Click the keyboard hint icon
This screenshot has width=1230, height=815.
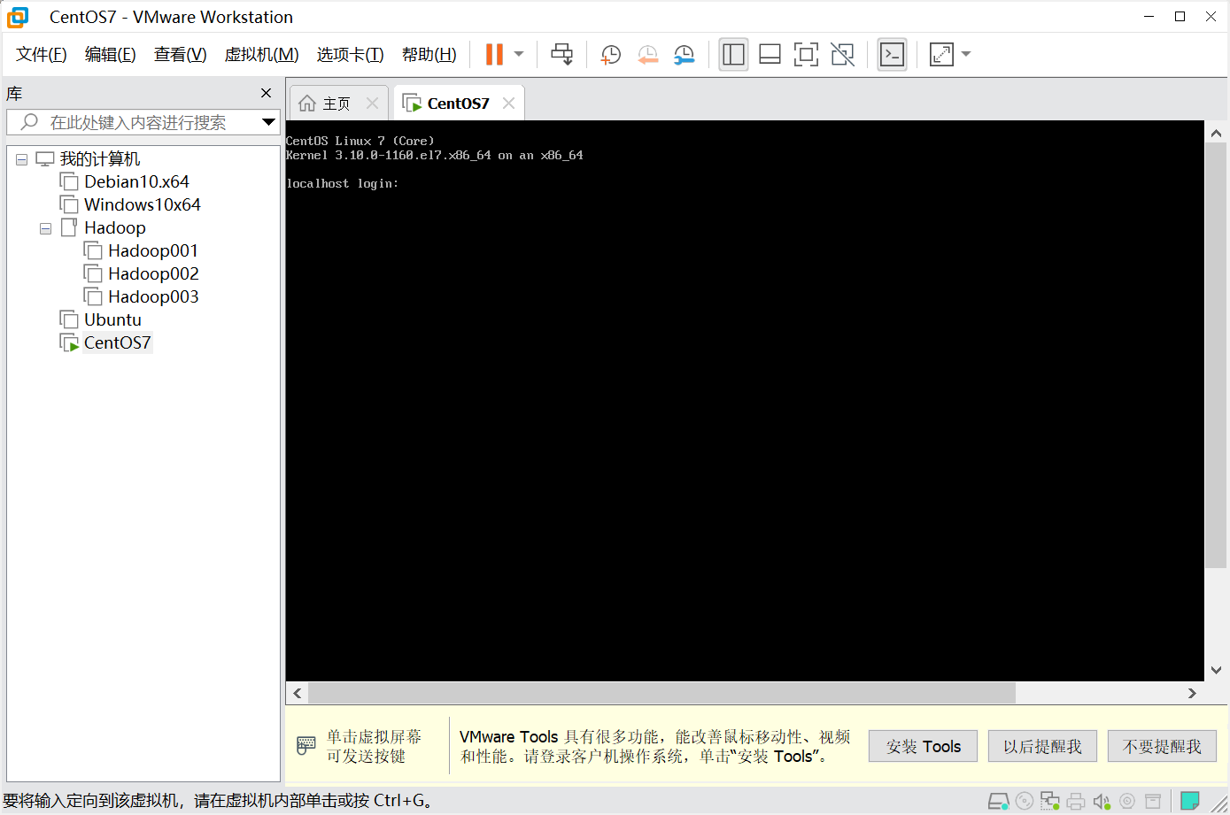tap(306, 746)
